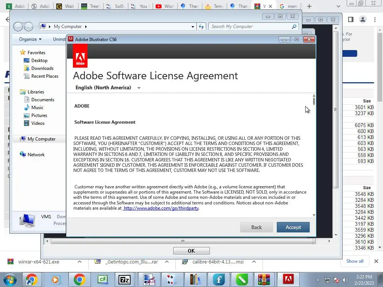
Task: Open the green pen taskbar icon
Action: tap(242, 280)
